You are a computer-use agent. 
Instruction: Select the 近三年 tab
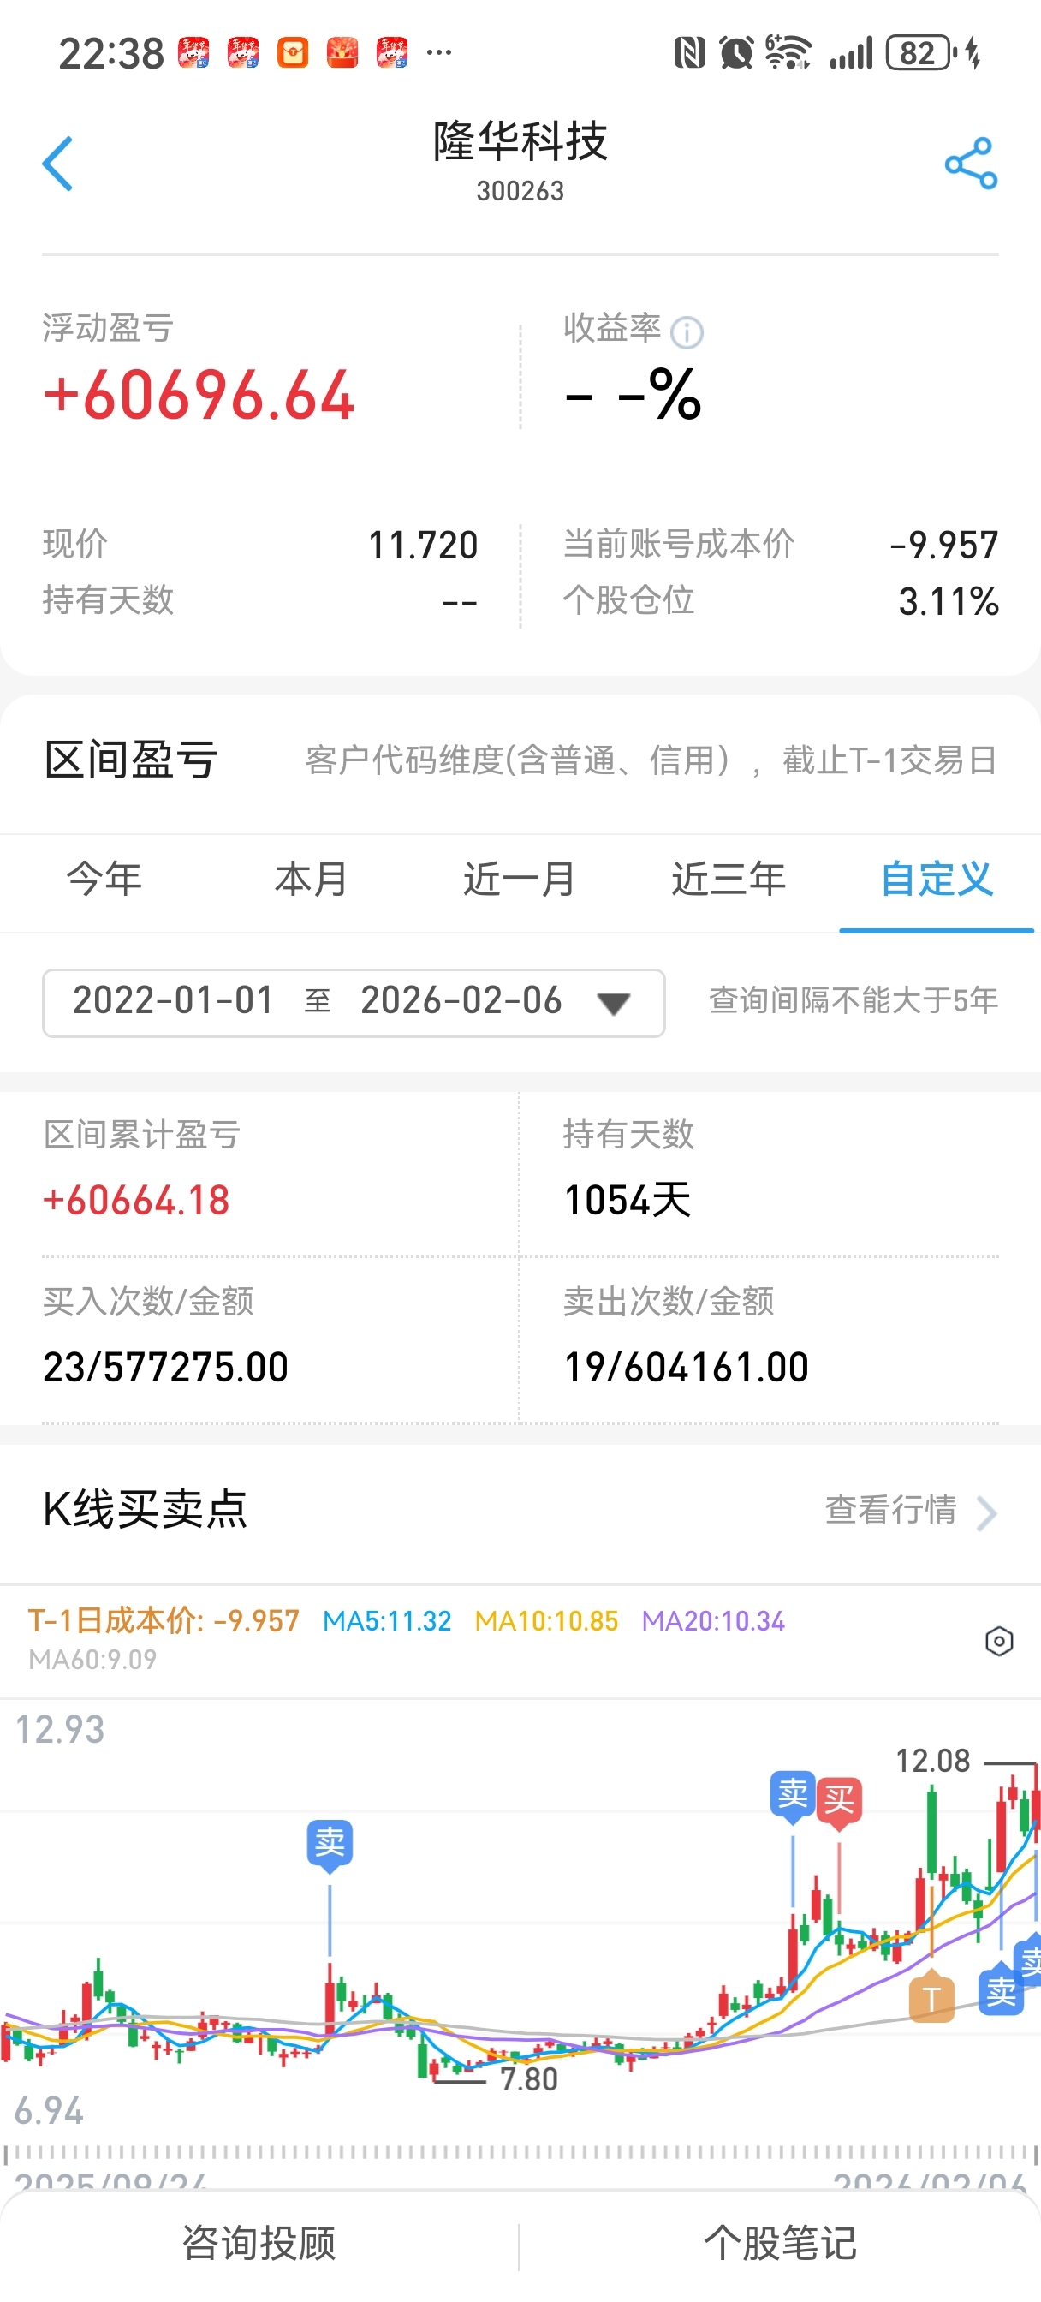tap(729, 880)
